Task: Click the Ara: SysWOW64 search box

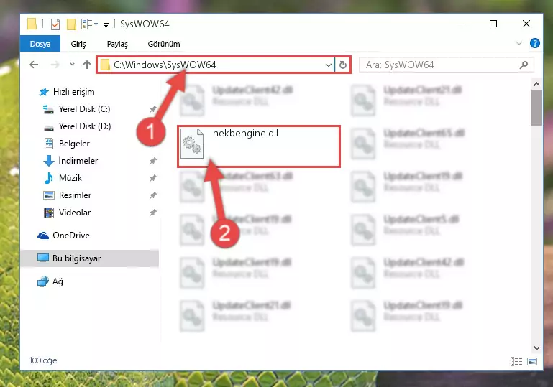Action: click(446, 65)
